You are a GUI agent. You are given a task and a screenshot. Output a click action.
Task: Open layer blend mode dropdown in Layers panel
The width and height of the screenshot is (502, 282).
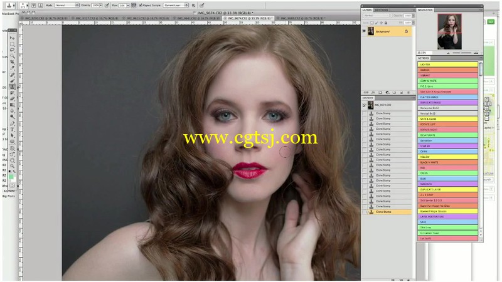[x=377, y=15]
